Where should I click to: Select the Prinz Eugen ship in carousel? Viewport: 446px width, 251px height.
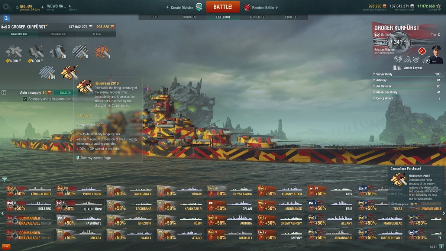coord(79,191)
